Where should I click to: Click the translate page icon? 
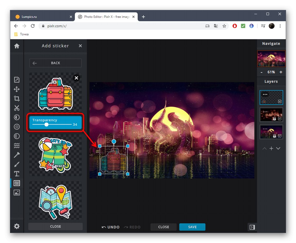[216, 26]
